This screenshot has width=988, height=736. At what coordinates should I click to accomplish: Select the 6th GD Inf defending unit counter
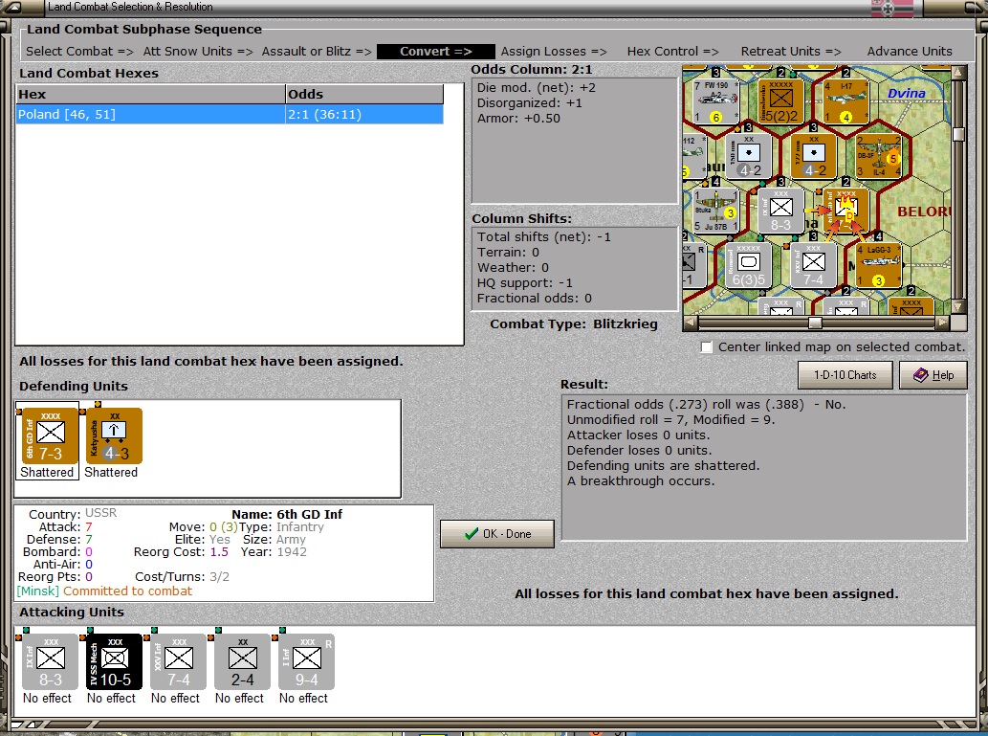51,435
